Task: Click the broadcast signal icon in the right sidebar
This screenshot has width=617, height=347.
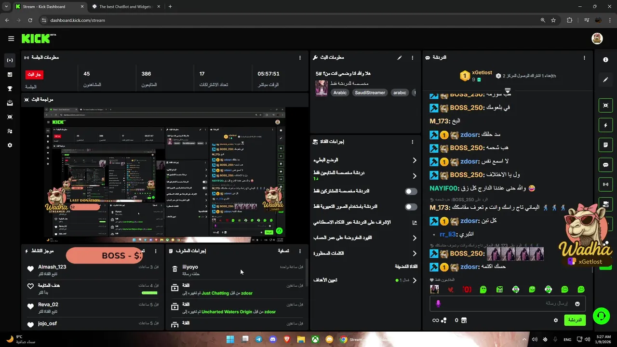Action: 605,185
